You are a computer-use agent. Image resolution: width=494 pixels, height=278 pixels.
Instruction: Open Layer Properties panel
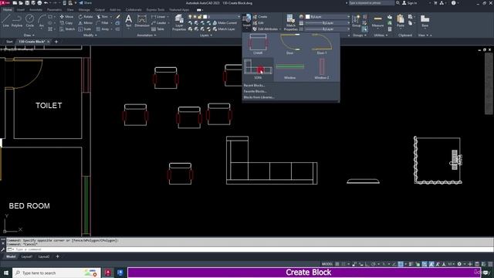pyautogui.click(x=179, y=22)
